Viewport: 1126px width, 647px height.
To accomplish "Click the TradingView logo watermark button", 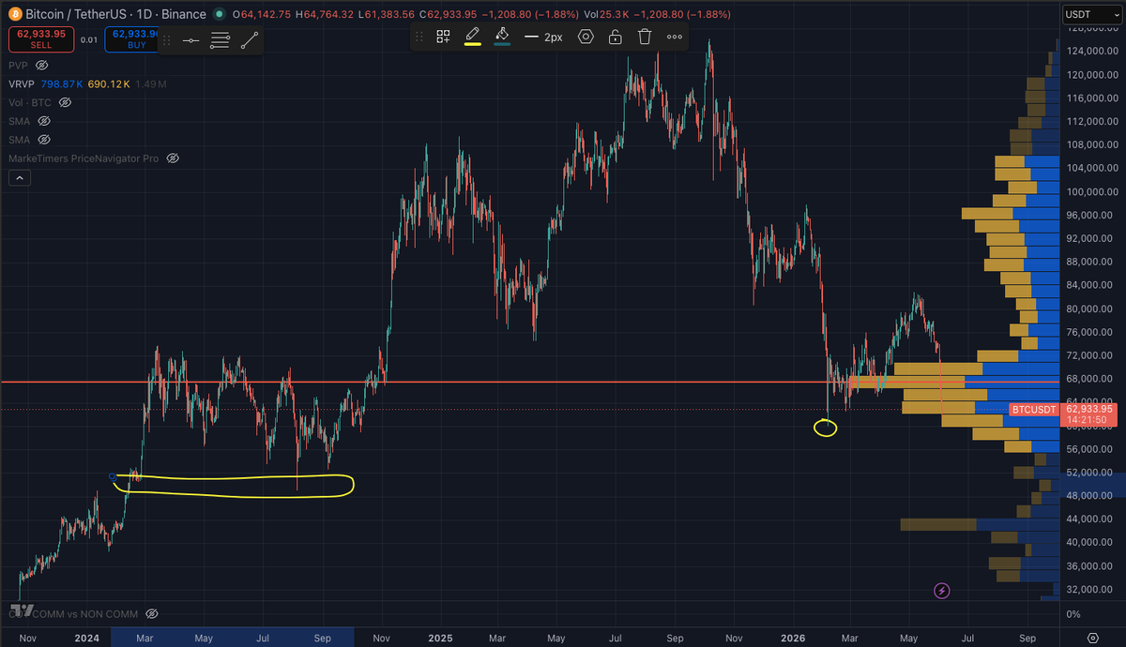I will pyautogui.click(x=23, y=610).
